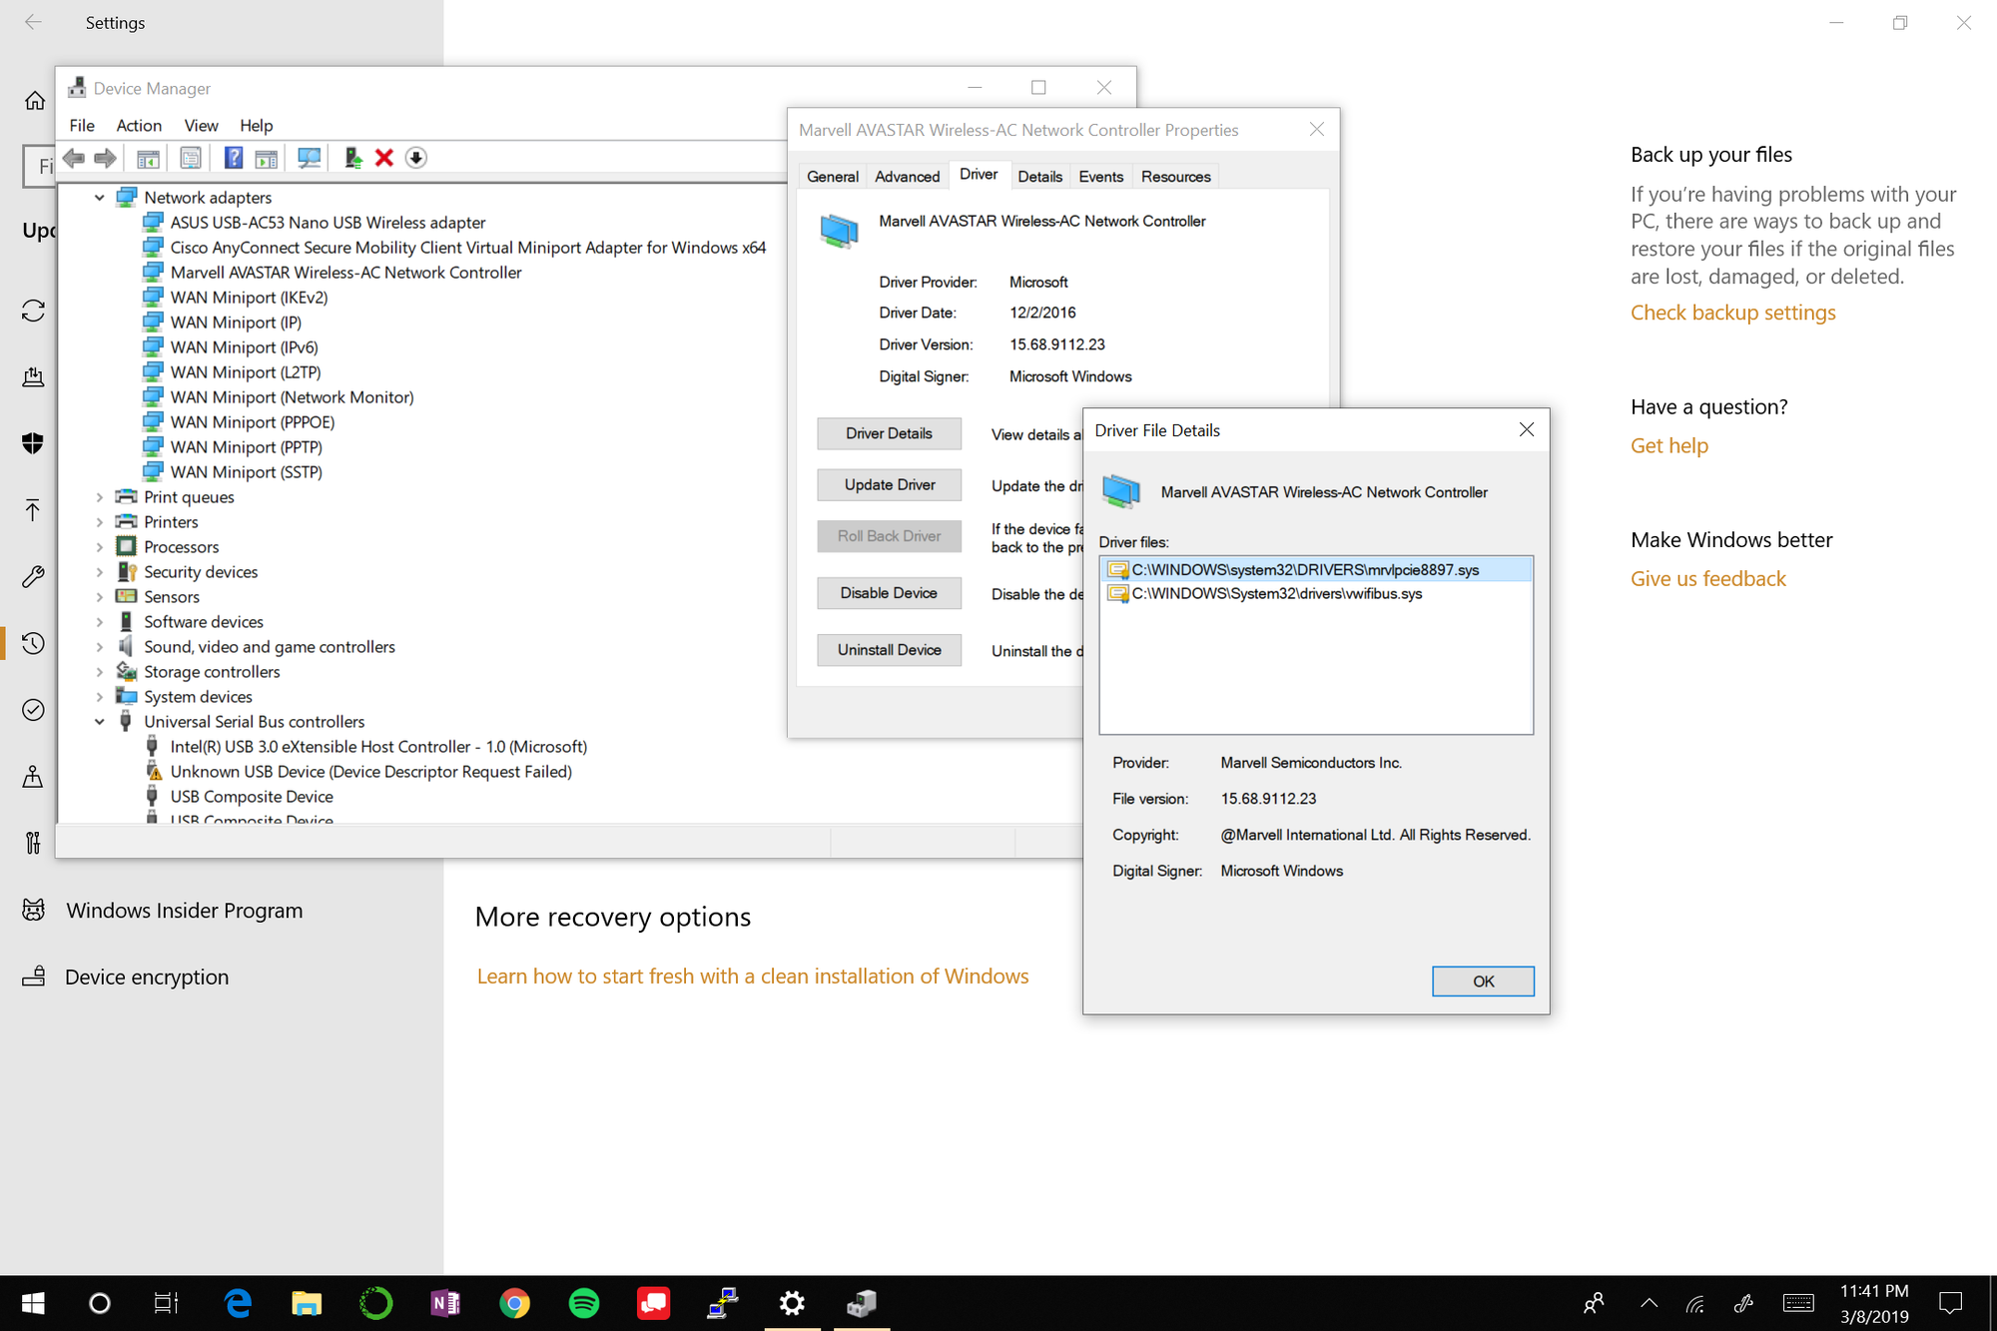Select Marvell AVASTAR Wireless-AC Network Controller in tree

tap(345, 273)
